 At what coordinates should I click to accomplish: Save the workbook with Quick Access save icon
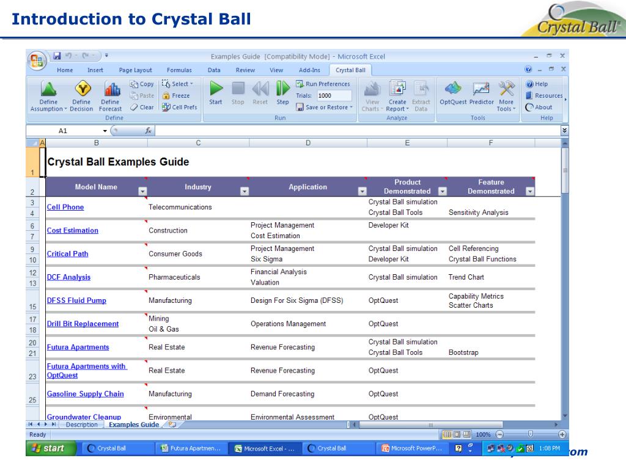(57, 56)
